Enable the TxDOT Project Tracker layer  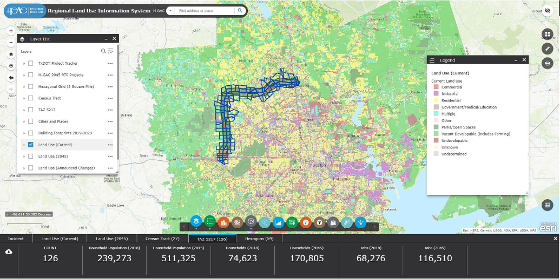point(31,63)
